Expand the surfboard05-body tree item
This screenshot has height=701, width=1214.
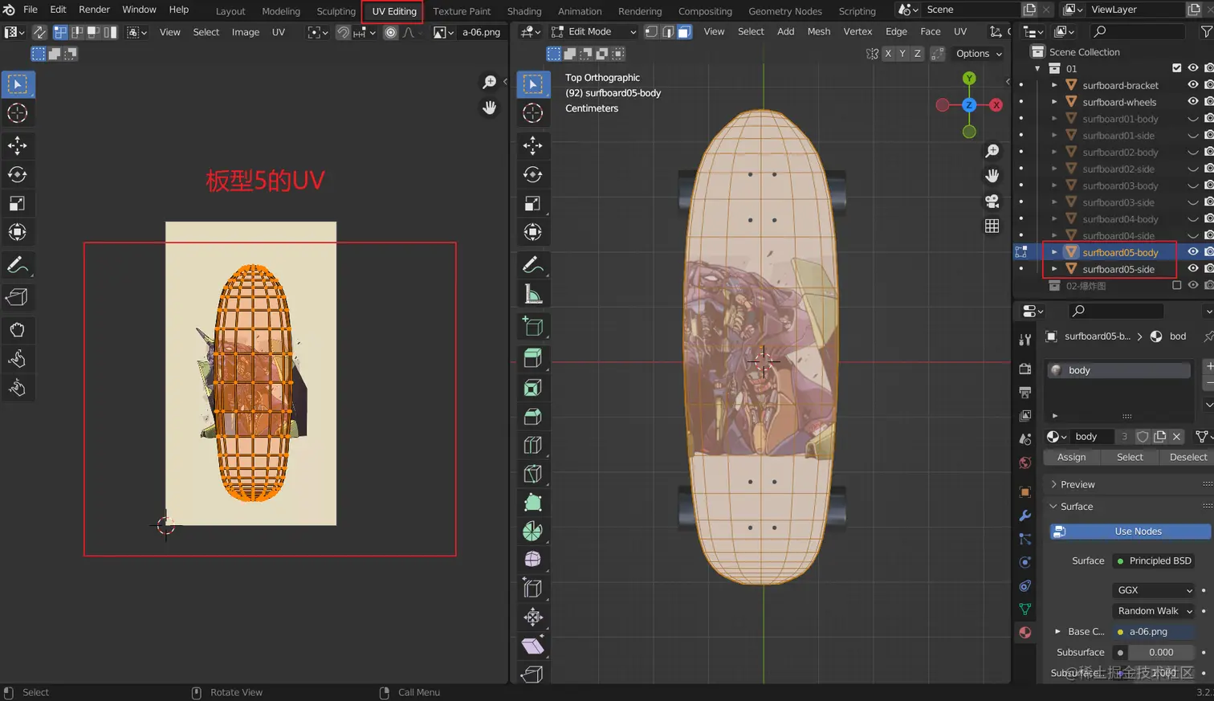[1054, 252]
